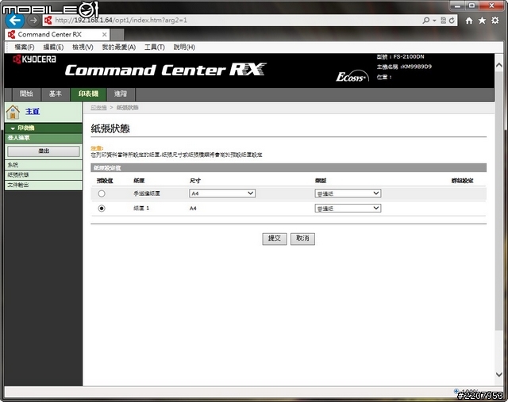This screenshot has height=402, width=508.
Task: Open the A4 size dropdown for manual tray
Action: [222, 193]
